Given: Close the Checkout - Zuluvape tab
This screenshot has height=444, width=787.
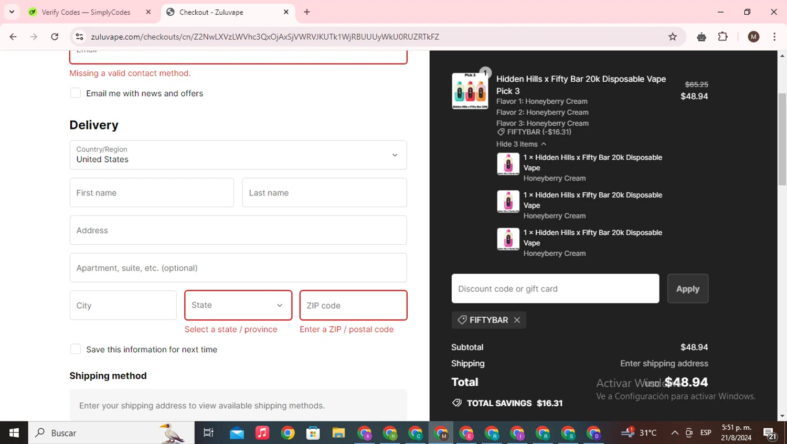Looking at the screenshot, I should click(286, 12).
